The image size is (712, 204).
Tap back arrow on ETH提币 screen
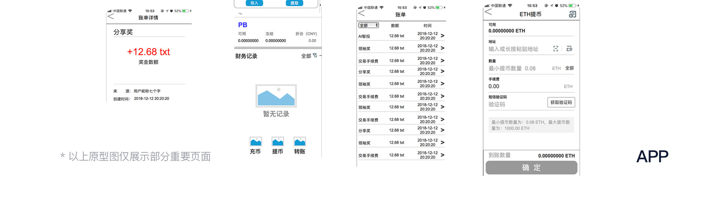(488, 12)
